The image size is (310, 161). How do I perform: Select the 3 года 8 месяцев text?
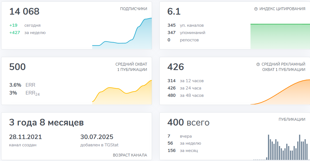click(x=47, y=122)
